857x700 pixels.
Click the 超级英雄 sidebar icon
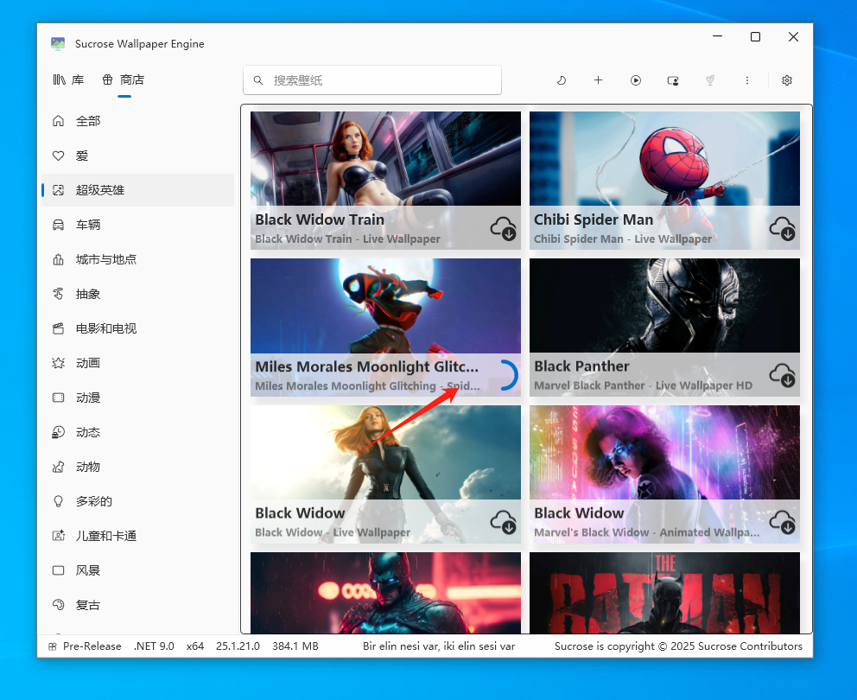point(59,190)
